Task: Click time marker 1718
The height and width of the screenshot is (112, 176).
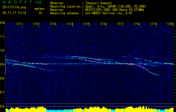Action: pyautogui.click(x=137, y=24)
